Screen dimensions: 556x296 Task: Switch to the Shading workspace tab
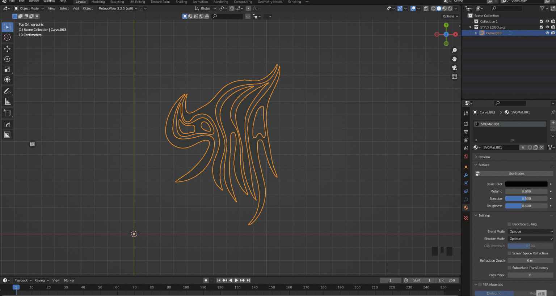point(181,2)
